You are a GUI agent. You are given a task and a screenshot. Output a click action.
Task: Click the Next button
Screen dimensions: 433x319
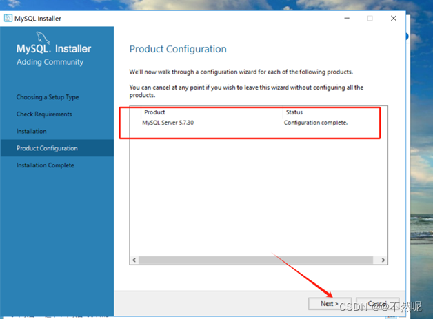pyautogui.click(x=330, y=304)
